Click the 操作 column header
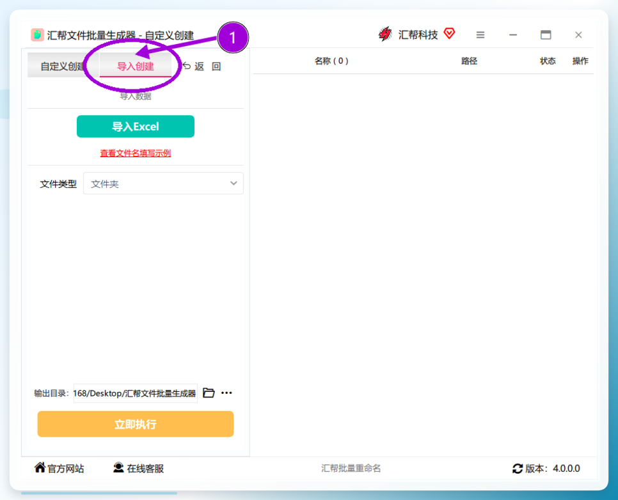The height and width of the screenshot is (500, 618). coord(580,61)
